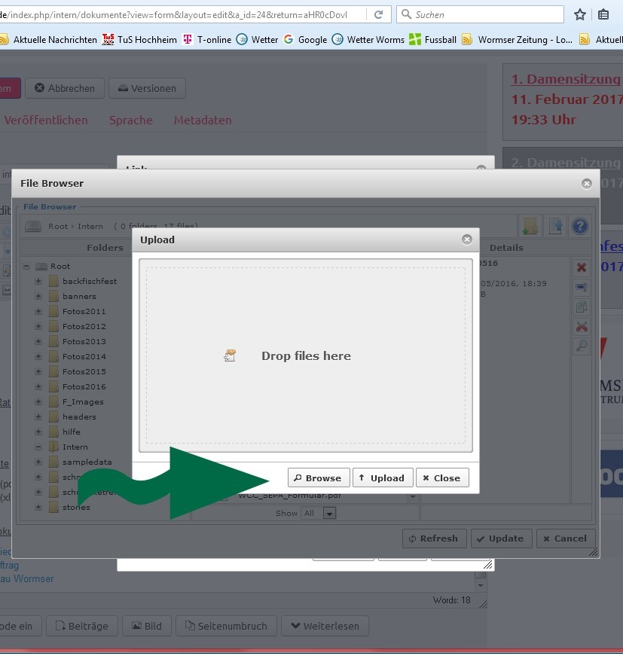Select the headers folder in tree
Screen dimensions: 623x656
pyautogui.click(x=79, y=416)
